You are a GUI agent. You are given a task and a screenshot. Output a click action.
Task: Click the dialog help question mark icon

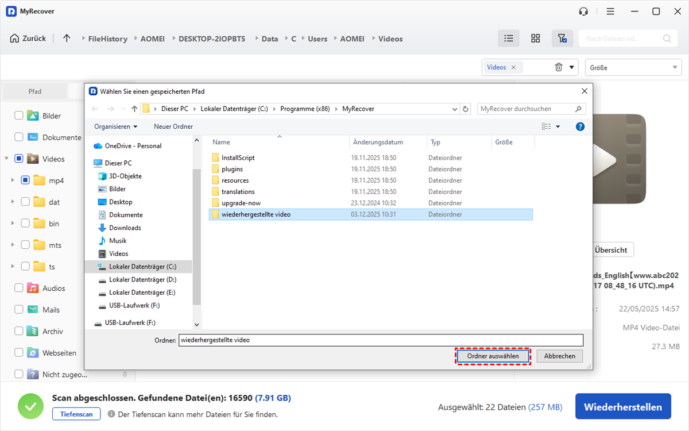point(580,126)
